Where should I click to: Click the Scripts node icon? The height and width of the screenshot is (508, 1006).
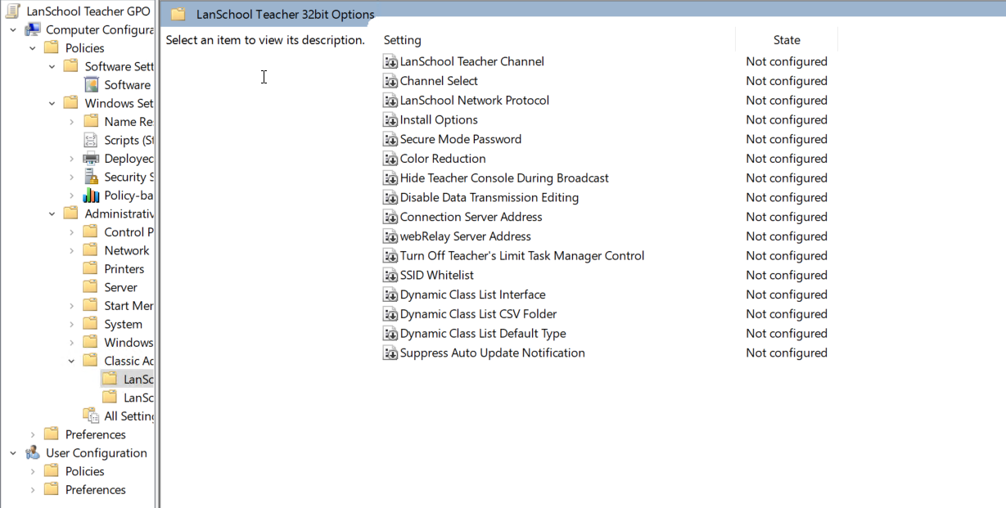(92, 140)
